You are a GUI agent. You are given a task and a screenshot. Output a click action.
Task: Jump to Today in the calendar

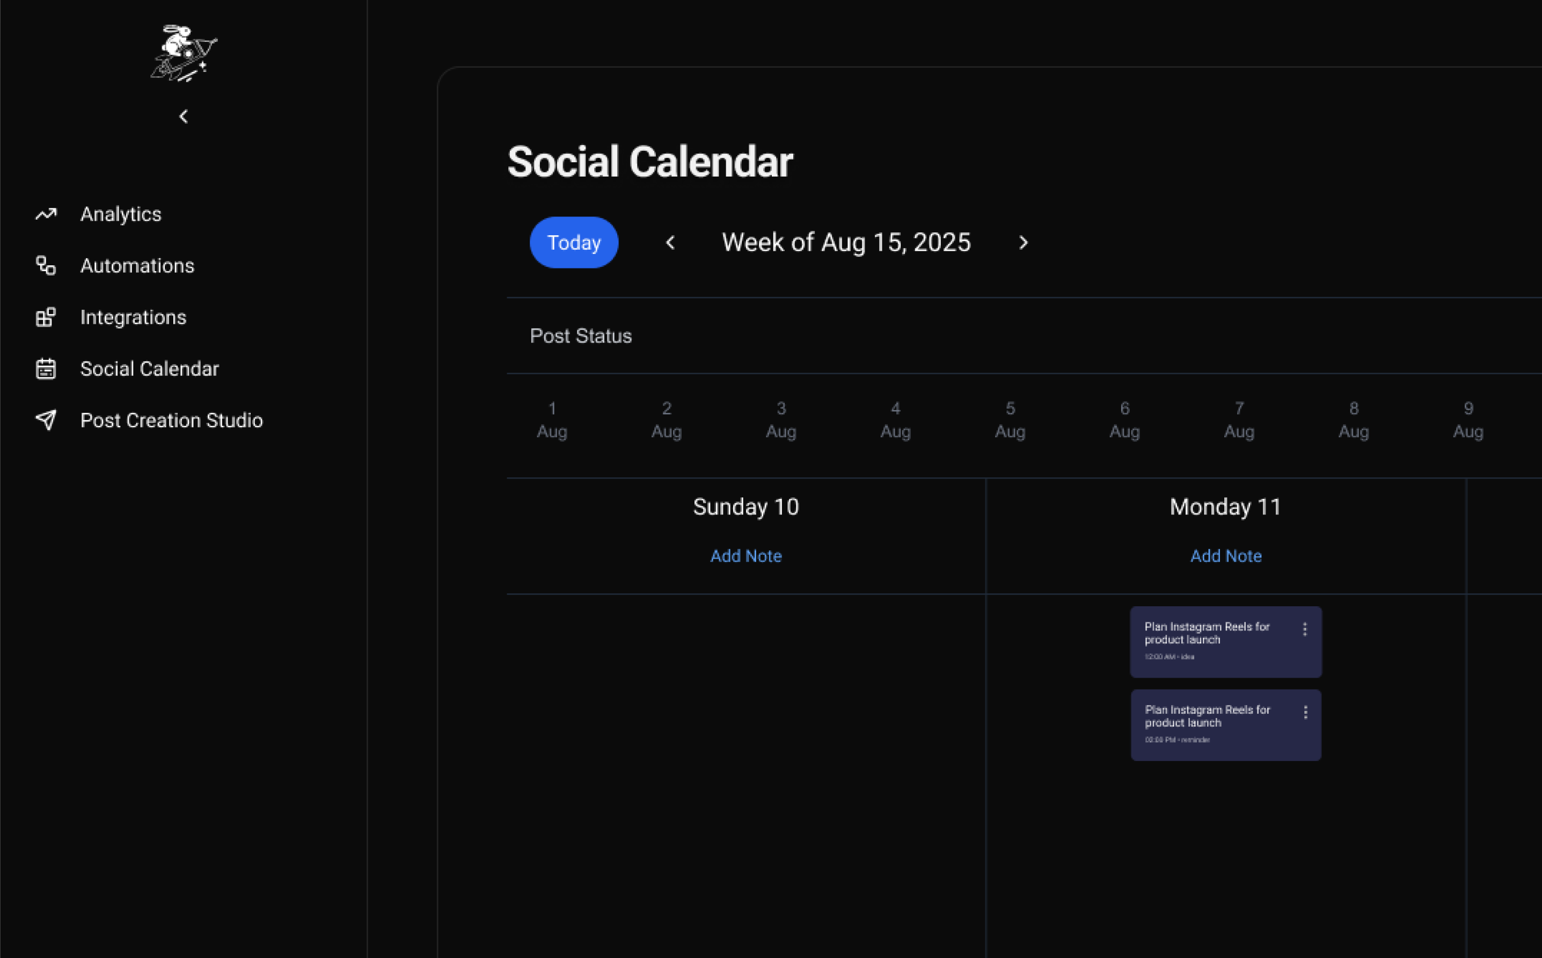click(574, 242)
